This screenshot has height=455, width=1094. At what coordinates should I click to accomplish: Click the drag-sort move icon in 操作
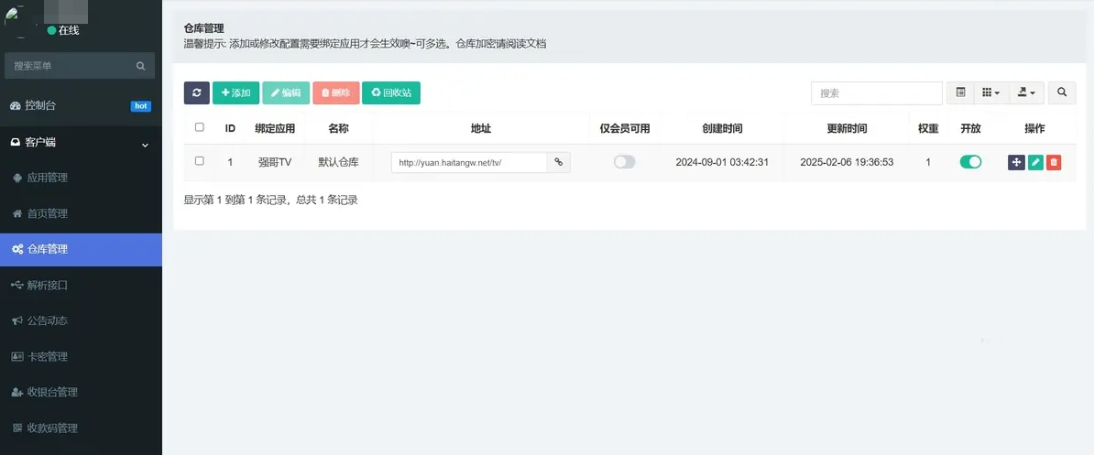pos(1016,162)
